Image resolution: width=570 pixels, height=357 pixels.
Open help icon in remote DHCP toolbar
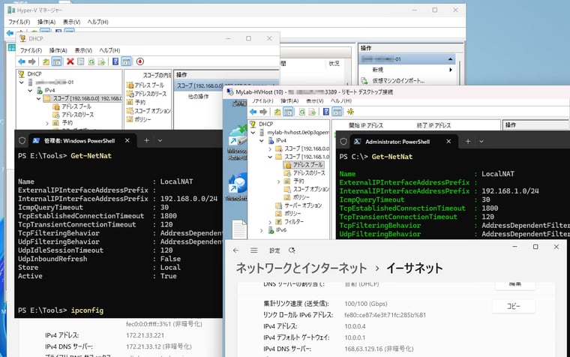click(x=326, y=112)
